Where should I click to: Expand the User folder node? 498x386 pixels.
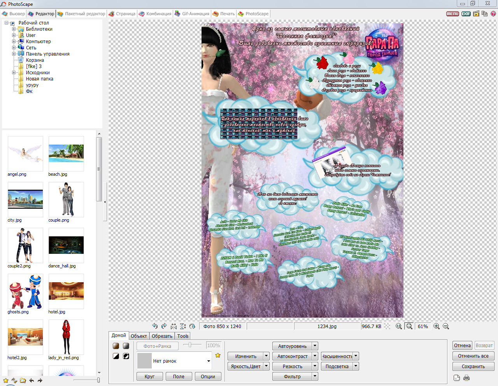[14, 35]
